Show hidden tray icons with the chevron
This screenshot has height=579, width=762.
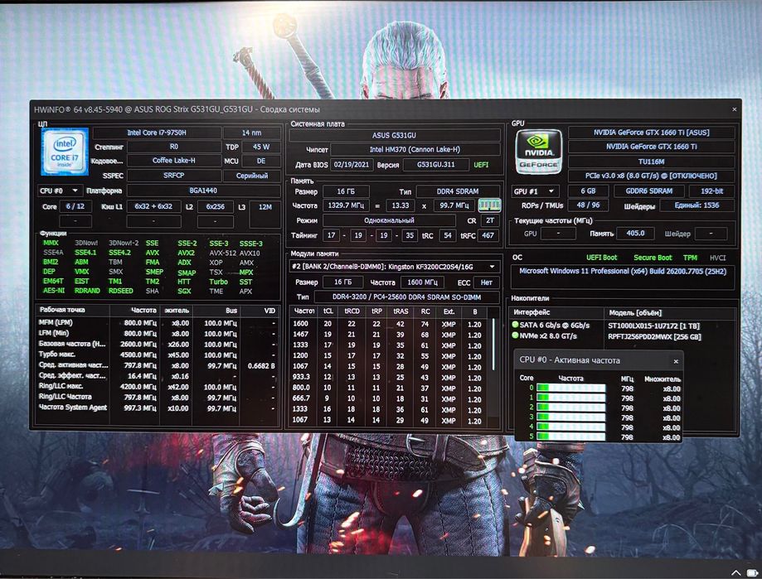click(736, 573)
